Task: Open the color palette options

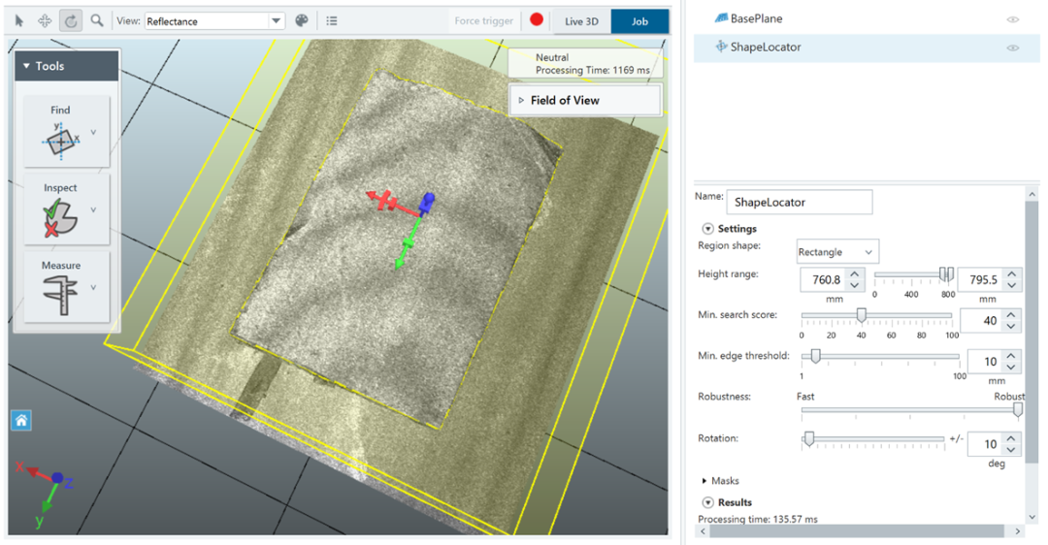Action: coord(302,20)
